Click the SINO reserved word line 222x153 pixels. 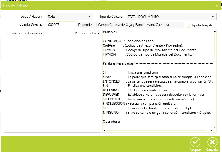click(x=158, y=77)
